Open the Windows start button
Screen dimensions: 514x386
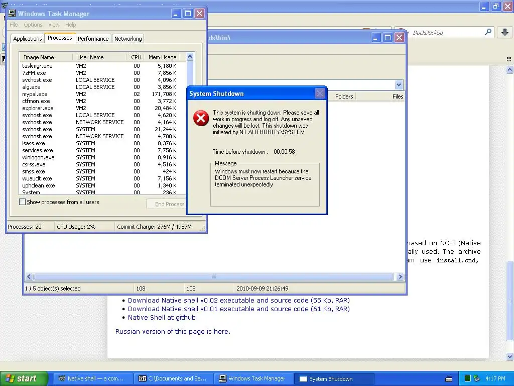[24, 378]
